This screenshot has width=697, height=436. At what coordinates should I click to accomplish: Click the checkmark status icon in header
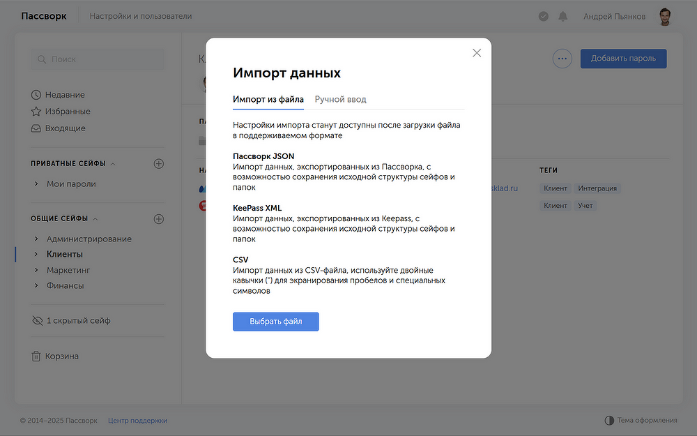click(543, 17)
